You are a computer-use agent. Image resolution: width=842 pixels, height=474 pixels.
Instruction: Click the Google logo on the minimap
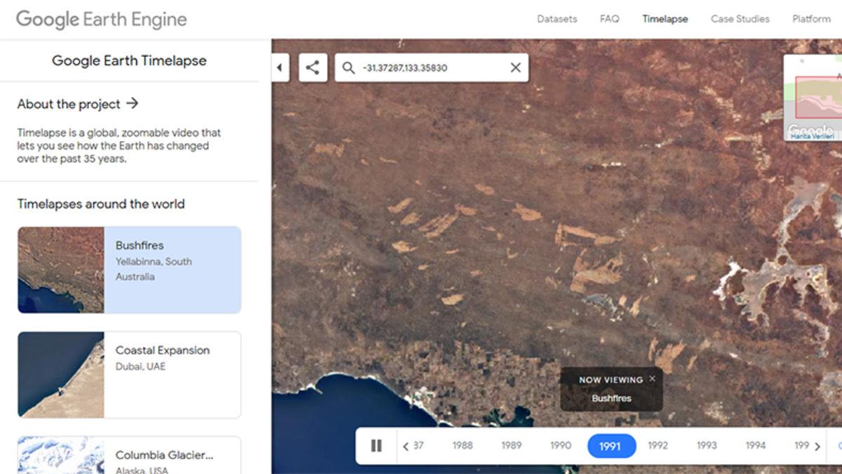811,130
